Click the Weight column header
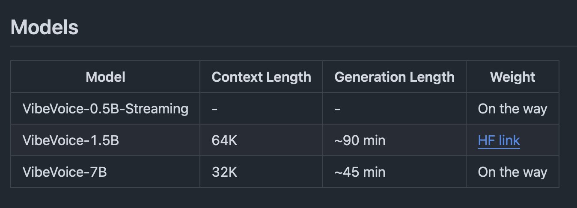This screenshot has width=577, height=208. point(512,77)
